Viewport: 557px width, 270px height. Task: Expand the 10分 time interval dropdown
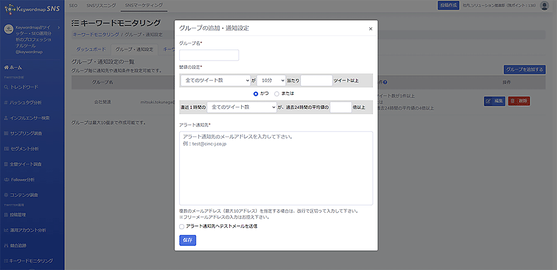[x=271, y=81]
